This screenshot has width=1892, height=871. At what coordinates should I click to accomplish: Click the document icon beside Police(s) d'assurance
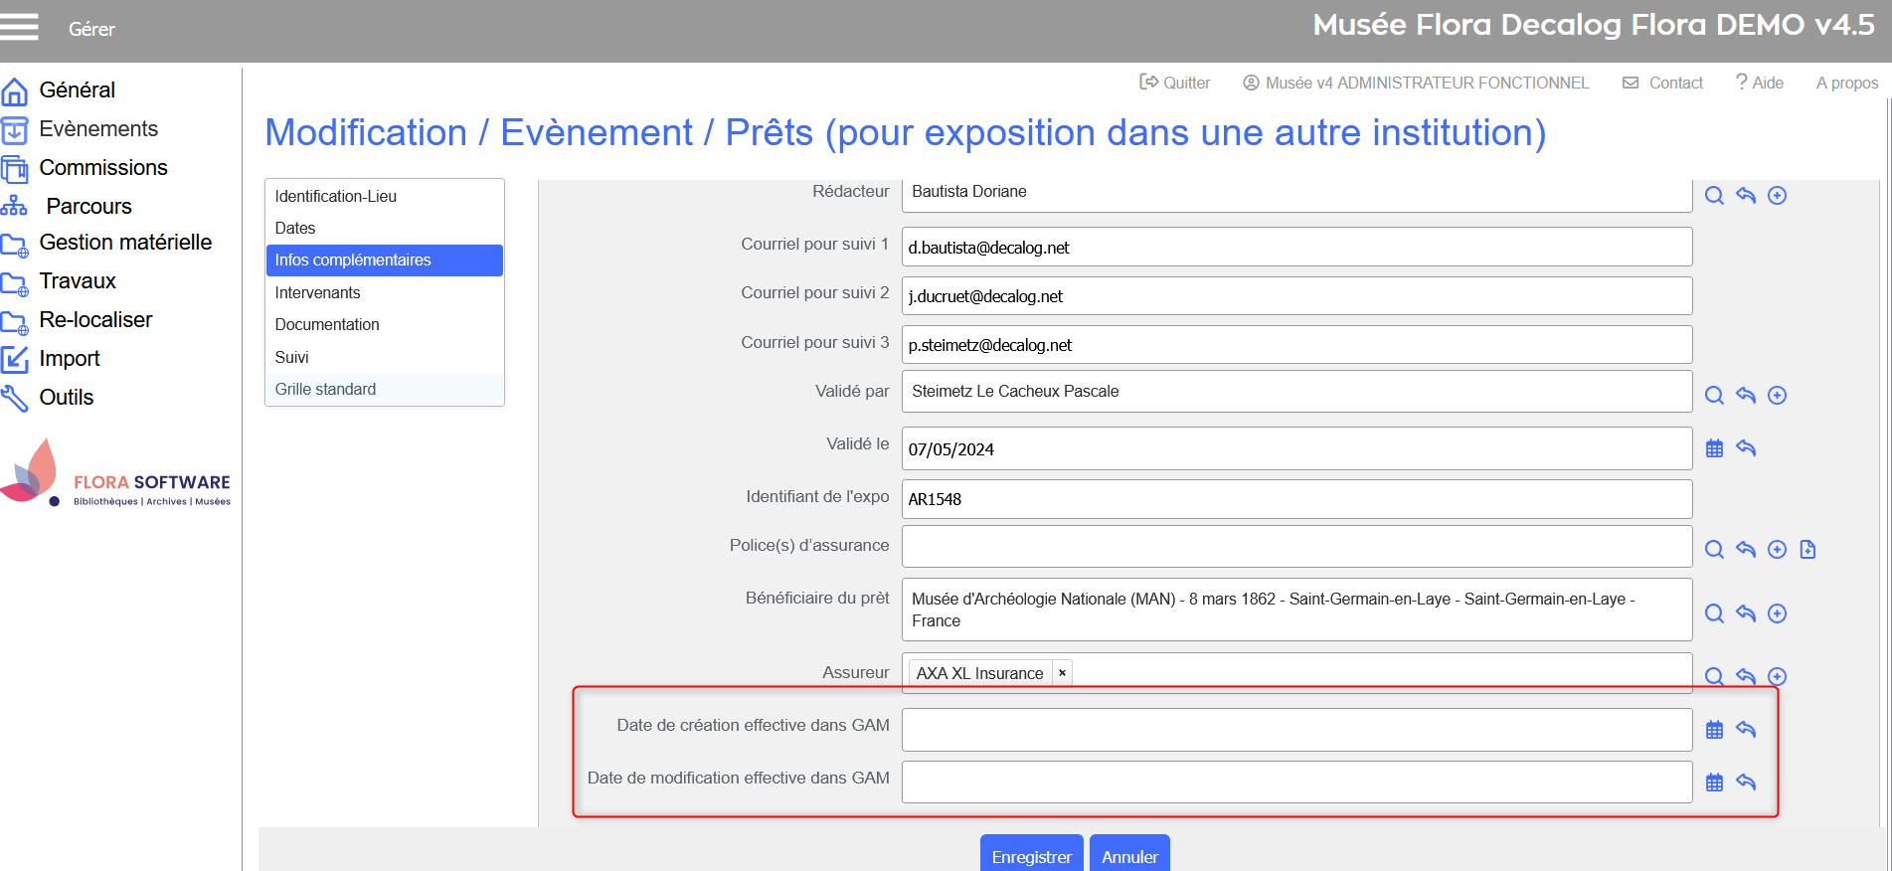coord(1807,550)
